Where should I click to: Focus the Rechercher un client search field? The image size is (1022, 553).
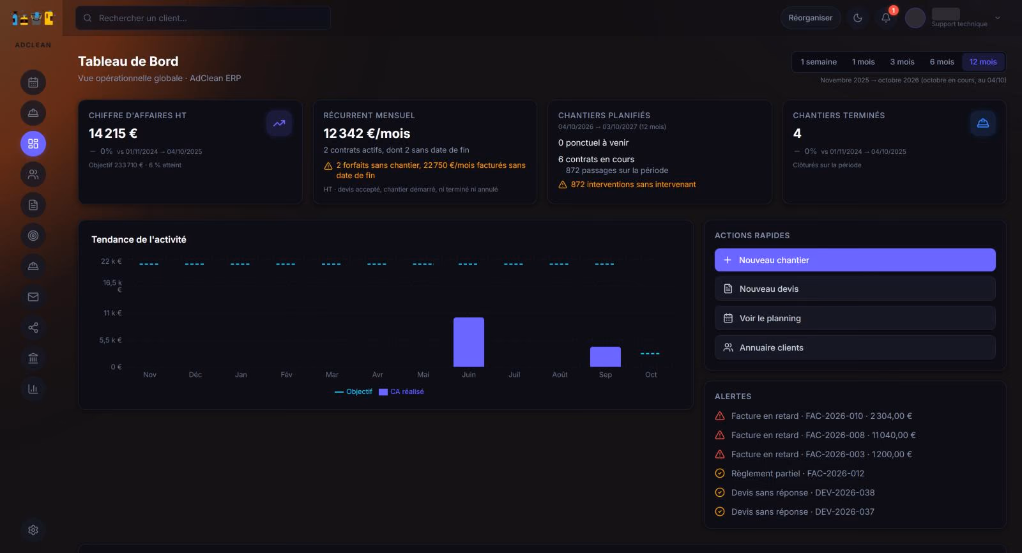click(x=203, y=18)
